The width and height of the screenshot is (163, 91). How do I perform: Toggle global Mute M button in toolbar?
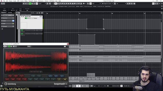tap(24, 4)
